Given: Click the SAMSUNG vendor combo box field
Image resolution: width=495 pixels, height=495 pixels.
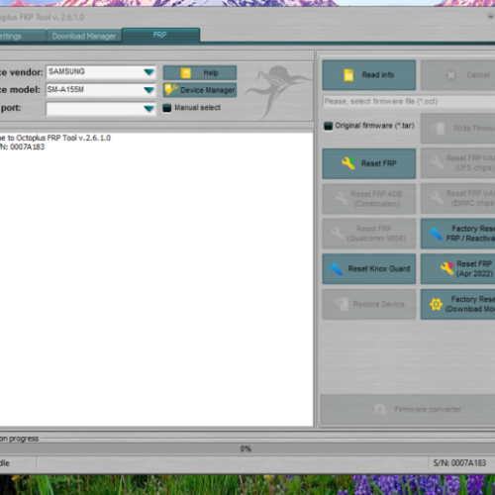Looking at the screenshot, I should click(101, 72).
